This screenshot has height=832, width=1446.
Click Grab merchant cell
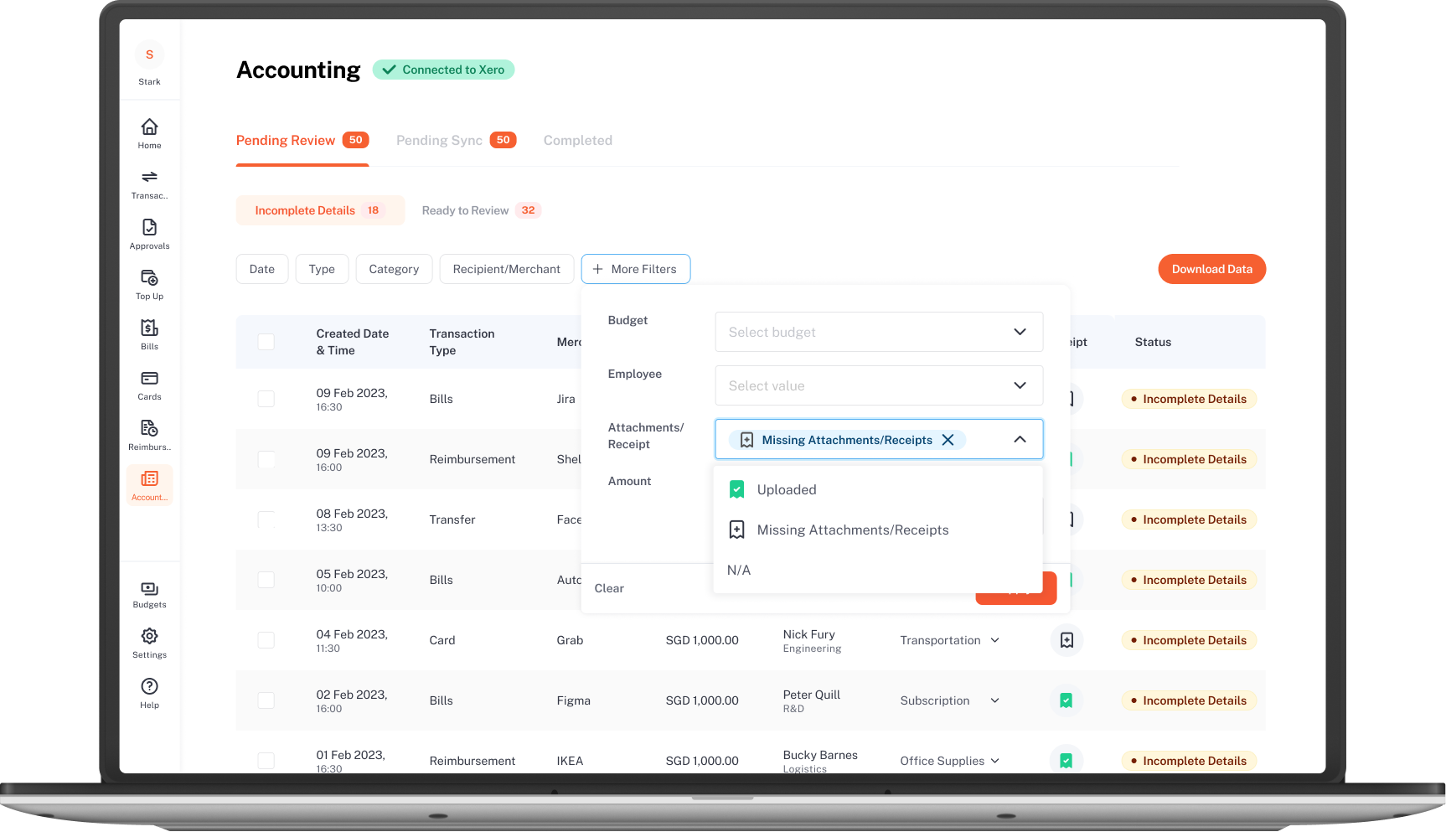(570, 640)
